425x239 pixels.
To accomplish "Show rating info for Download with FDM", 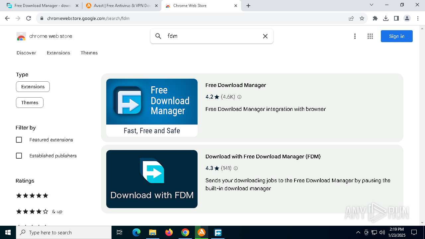I will pos(236,168).
